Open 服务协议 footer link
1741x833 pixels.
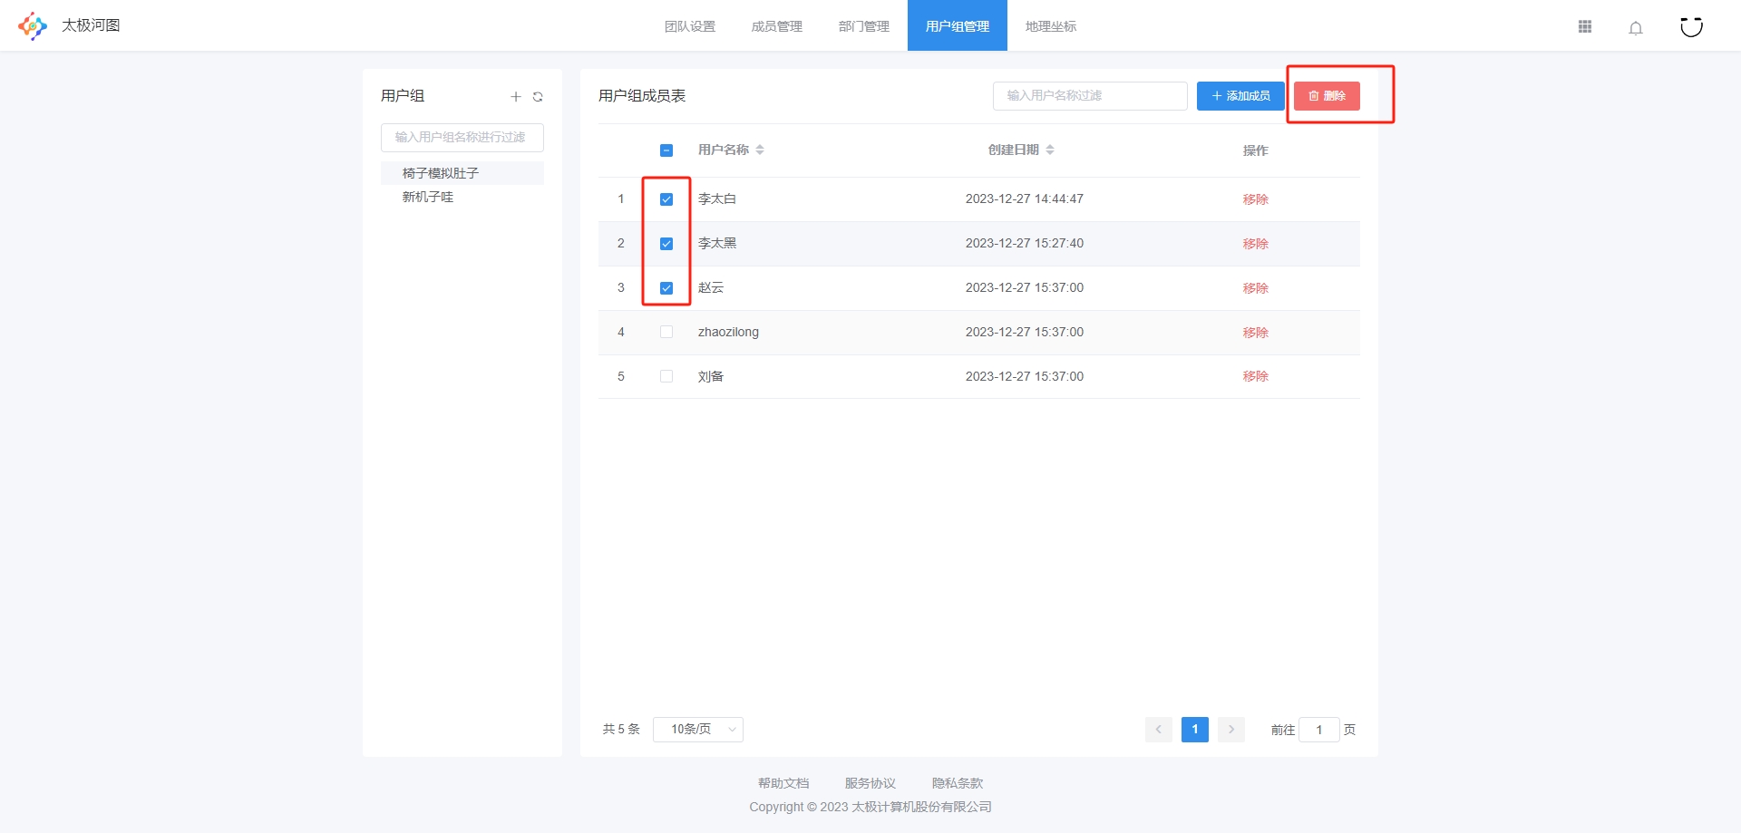(x=870, y=783)
